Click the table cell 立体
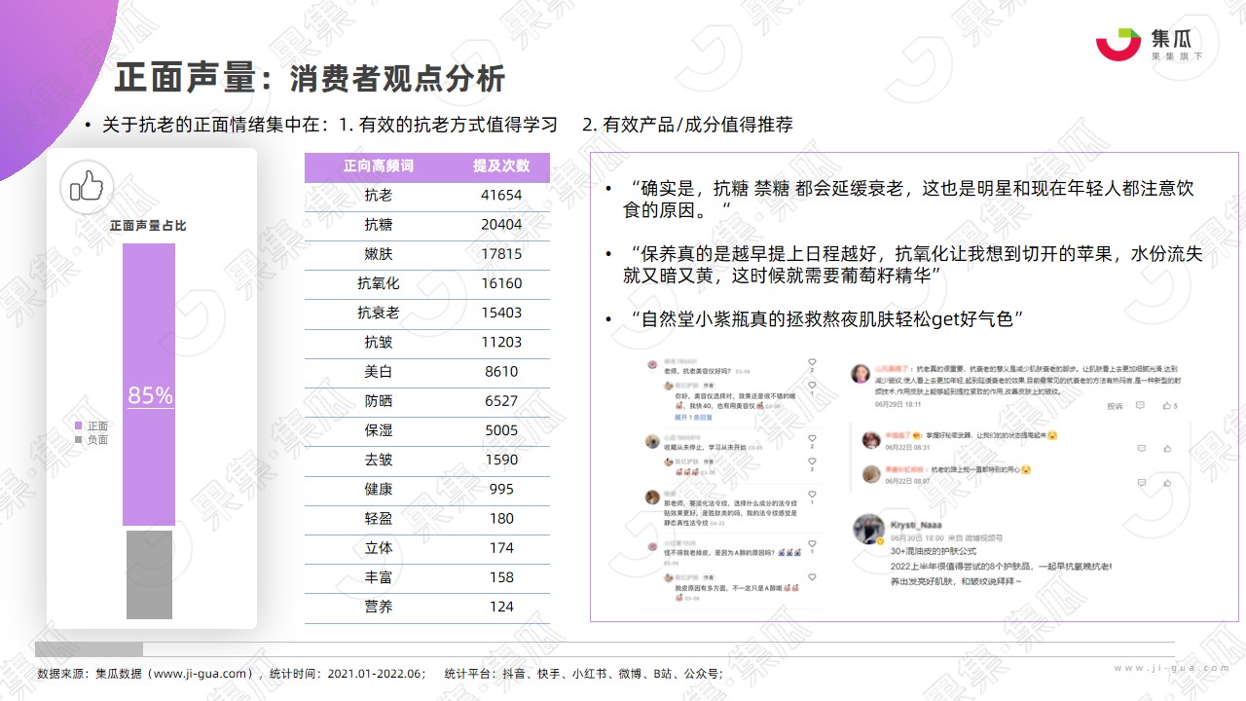This screenshot has width=1246, height=701. click(x=379, y=548)
